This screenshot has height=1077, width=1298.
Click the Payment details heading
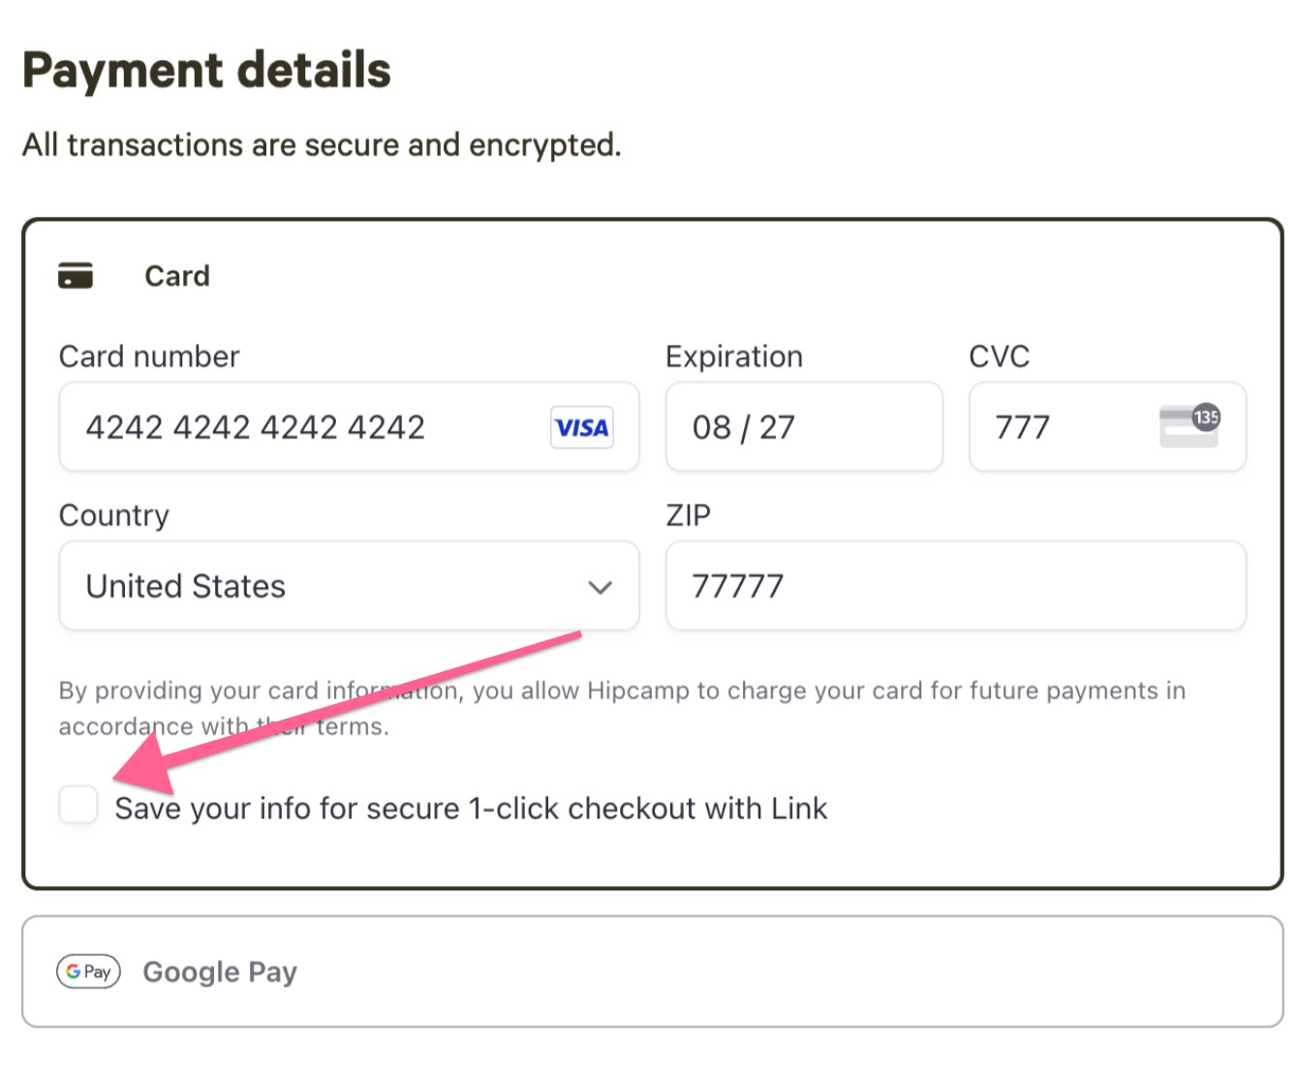coord(206,70)
